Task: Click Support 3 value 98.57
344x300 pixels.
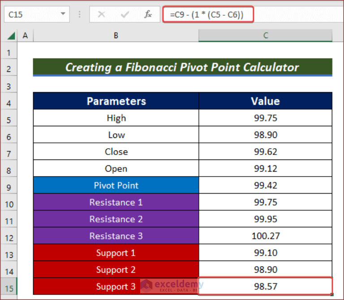Action: pyautogui.click(x=266, y=287)
